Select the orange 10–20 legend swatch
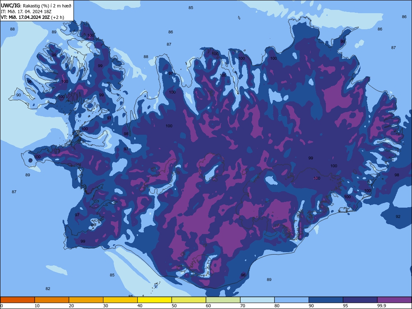 click(52, 300)
